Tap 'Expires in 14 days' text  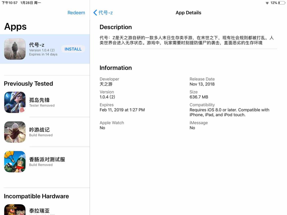coord(43,54)
